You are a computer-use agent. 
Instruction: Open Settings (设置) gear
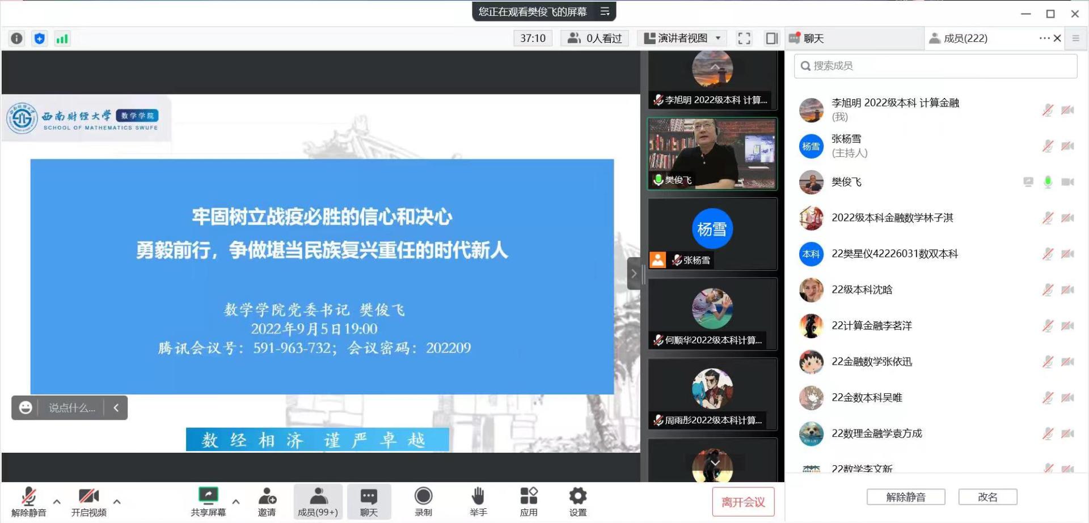[577, 501]
